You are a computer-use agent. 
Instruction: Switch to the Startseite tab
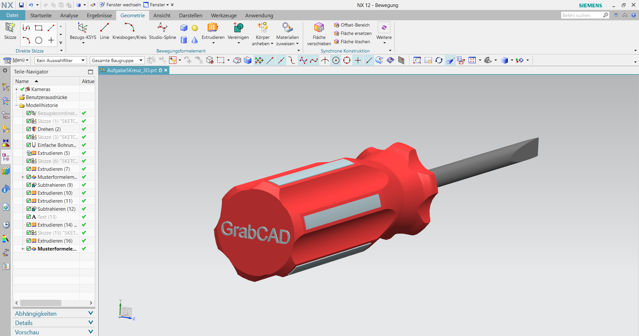tap(41, 15)
